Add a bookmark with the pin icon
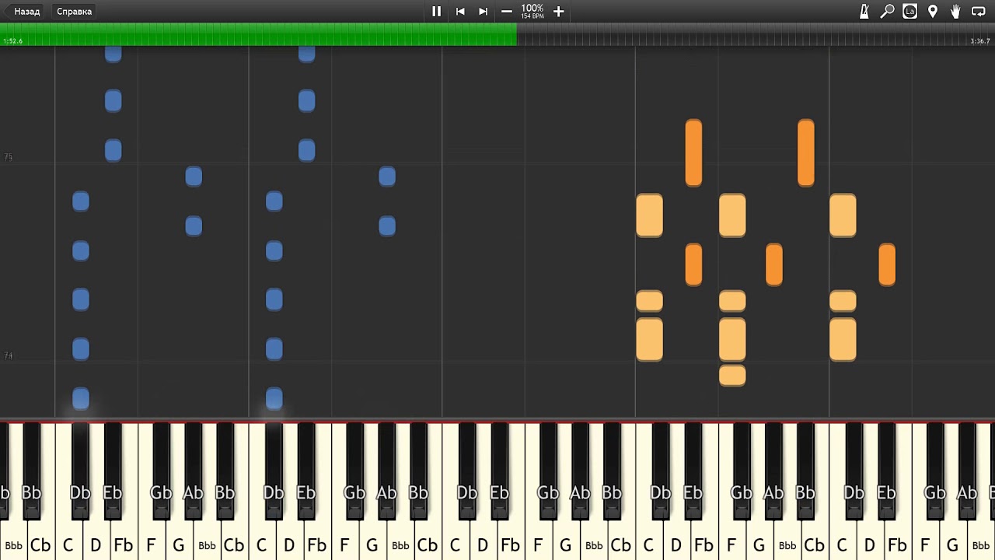Screen dimensions: 995x560 pos(933,11)
